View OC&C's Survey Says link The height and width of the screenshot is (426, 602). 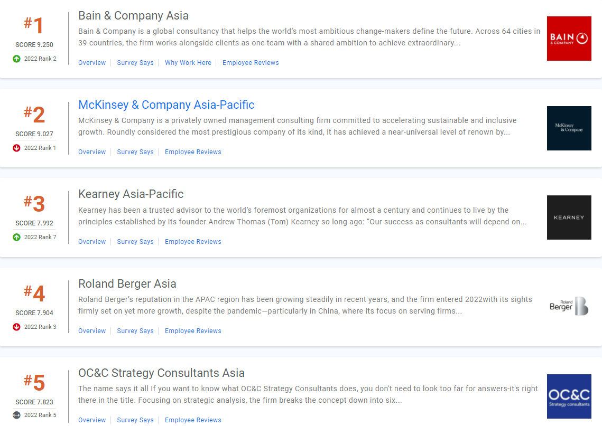click(x=135, y=420)
